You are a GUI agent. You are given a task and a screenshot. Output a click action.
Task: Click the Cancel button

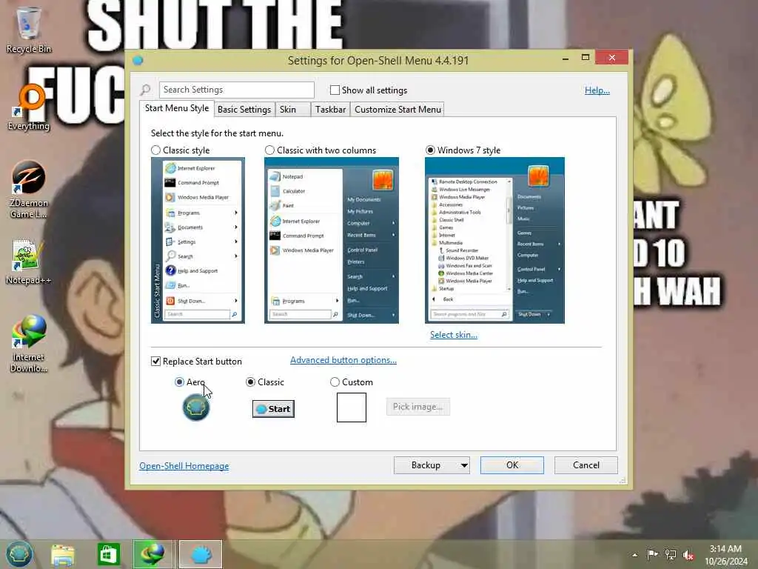(x=586, y=465)
